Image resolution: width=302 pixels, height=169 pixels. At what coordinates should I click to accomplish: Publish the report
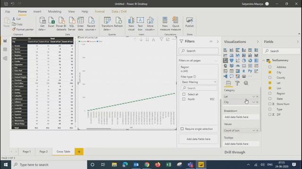(190, 22)
